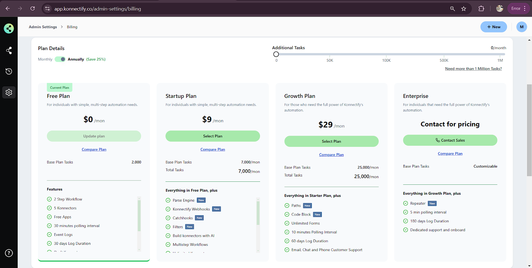Image resolution: width=532 pixels, height=268 pixels.
Task: Select the Monthly billing label
Action: tap(45, 59)
